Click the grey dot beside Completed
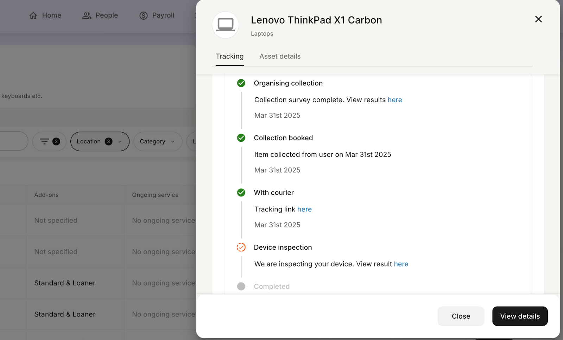Screen dimensions: 563x340 [241, 286]
